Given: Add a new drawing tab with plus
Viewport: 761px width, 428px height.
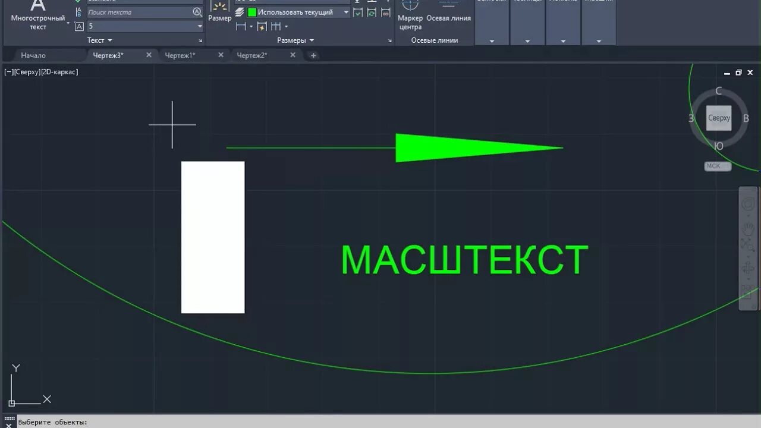Looking at the screenshot, I should click(x=313, y=55).
